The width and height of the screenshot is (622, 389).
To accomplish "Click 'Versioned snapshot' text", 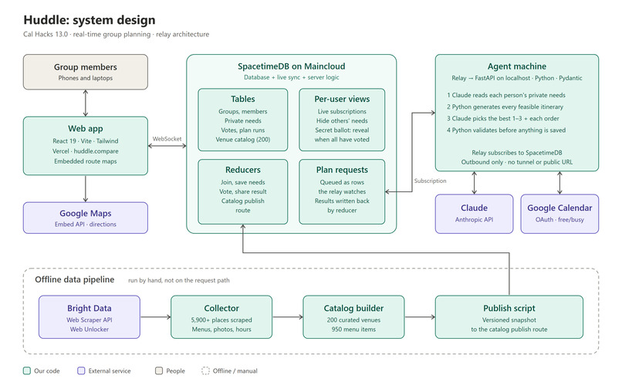I will tap(509, 320).
